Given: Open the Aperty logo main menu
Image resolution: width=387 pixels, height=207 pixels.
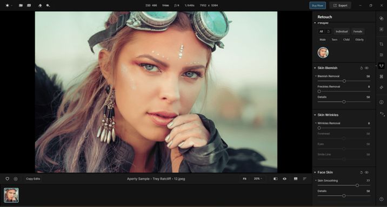Looking at the screenshot, I should pos(9,5).
